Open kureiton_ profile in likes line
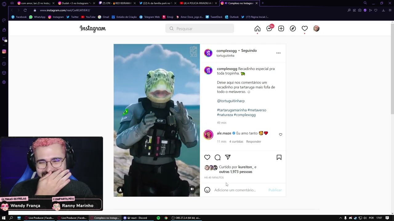This screenshot has width=394, height=221. [x=246, y=167]
